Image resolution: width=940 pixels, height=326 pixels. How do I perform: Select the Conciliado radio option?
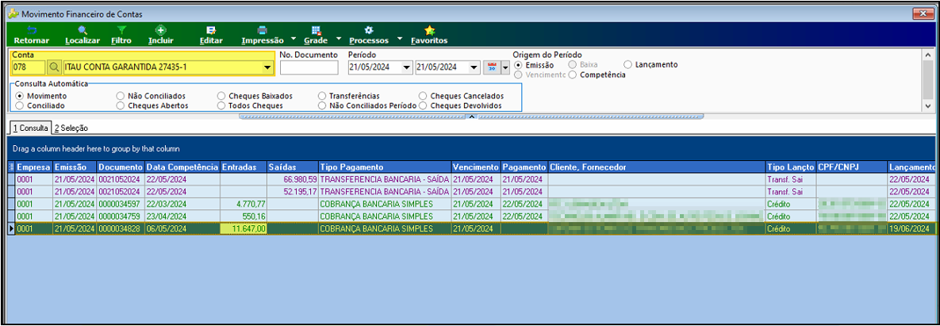click(x=20, y=105)
